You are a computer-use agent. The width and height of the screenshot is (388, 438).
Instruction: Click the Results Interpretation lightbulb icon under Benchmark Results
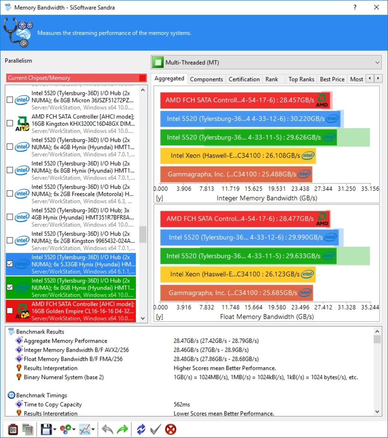point(19,368)
